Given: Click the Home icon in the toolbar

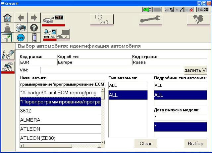Looking at the screenshot, I should 7,18.
